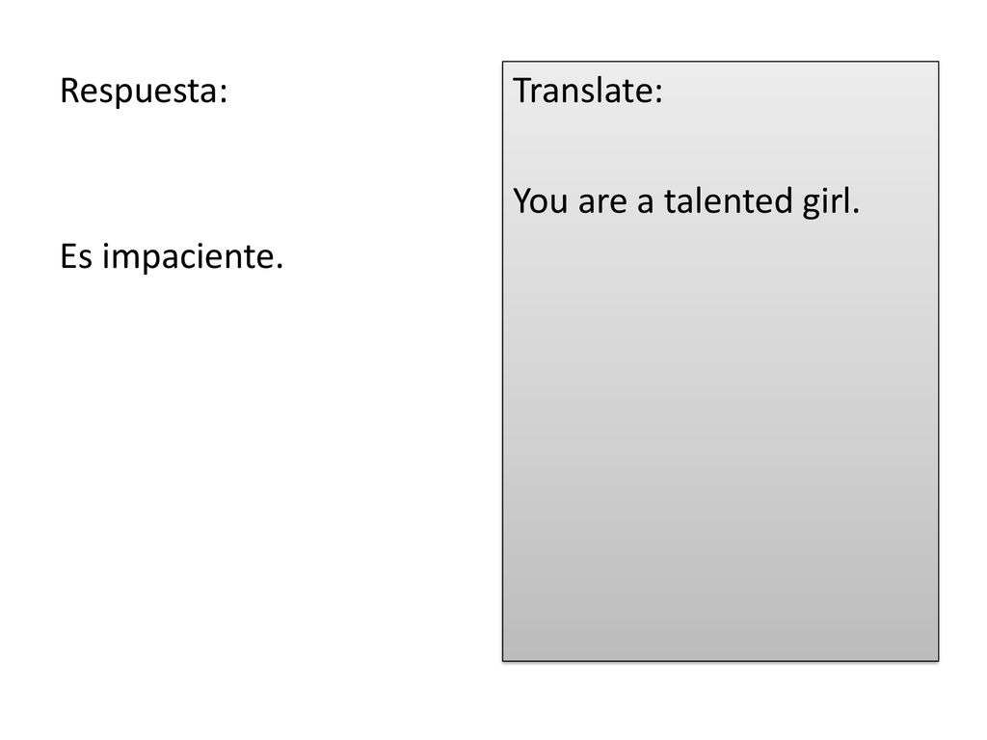Screen dimensions: 987x740
Task: Click the word "Es" in the answer
Action: point(76,256)
